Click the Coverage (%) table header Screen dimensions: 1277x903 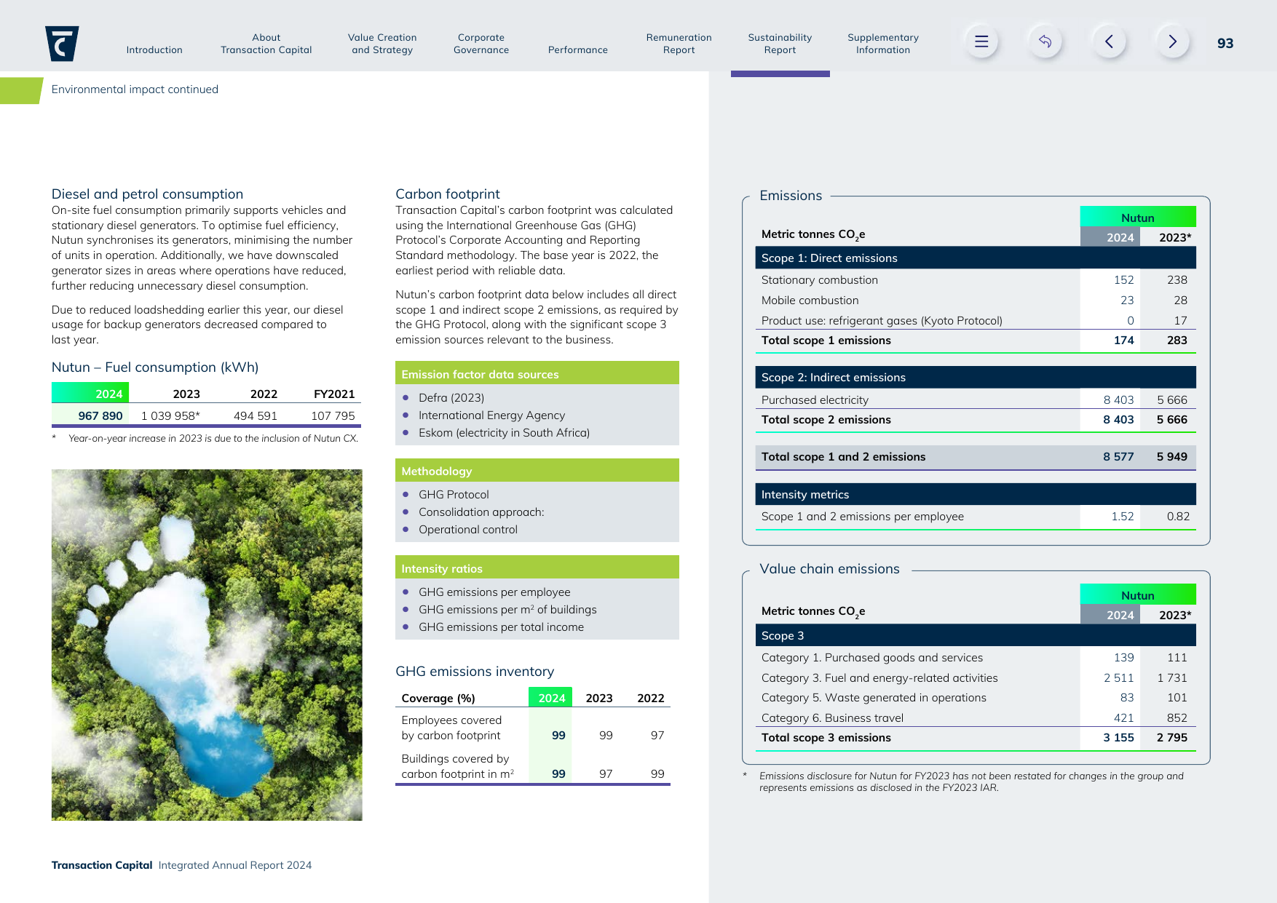coord(438,699)
